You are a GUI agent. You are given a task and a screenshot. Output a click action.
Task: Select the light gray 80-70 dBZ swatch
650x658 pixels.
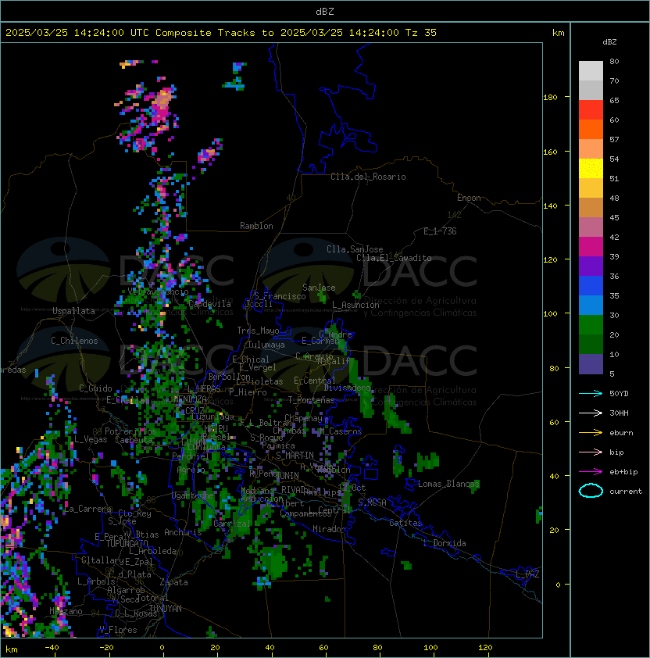tap(591, 70)
